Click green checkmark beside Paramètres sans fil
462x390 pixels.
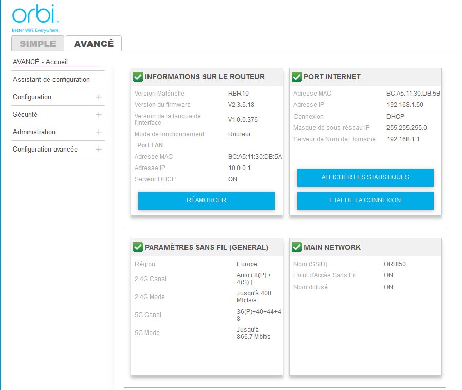point(138,247)
